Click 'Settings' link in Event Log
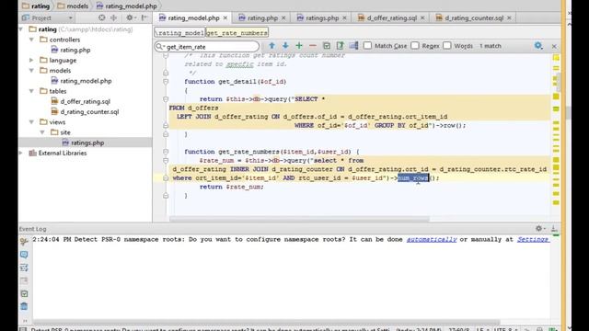589x331 pixels. click(x=533, y=239)
